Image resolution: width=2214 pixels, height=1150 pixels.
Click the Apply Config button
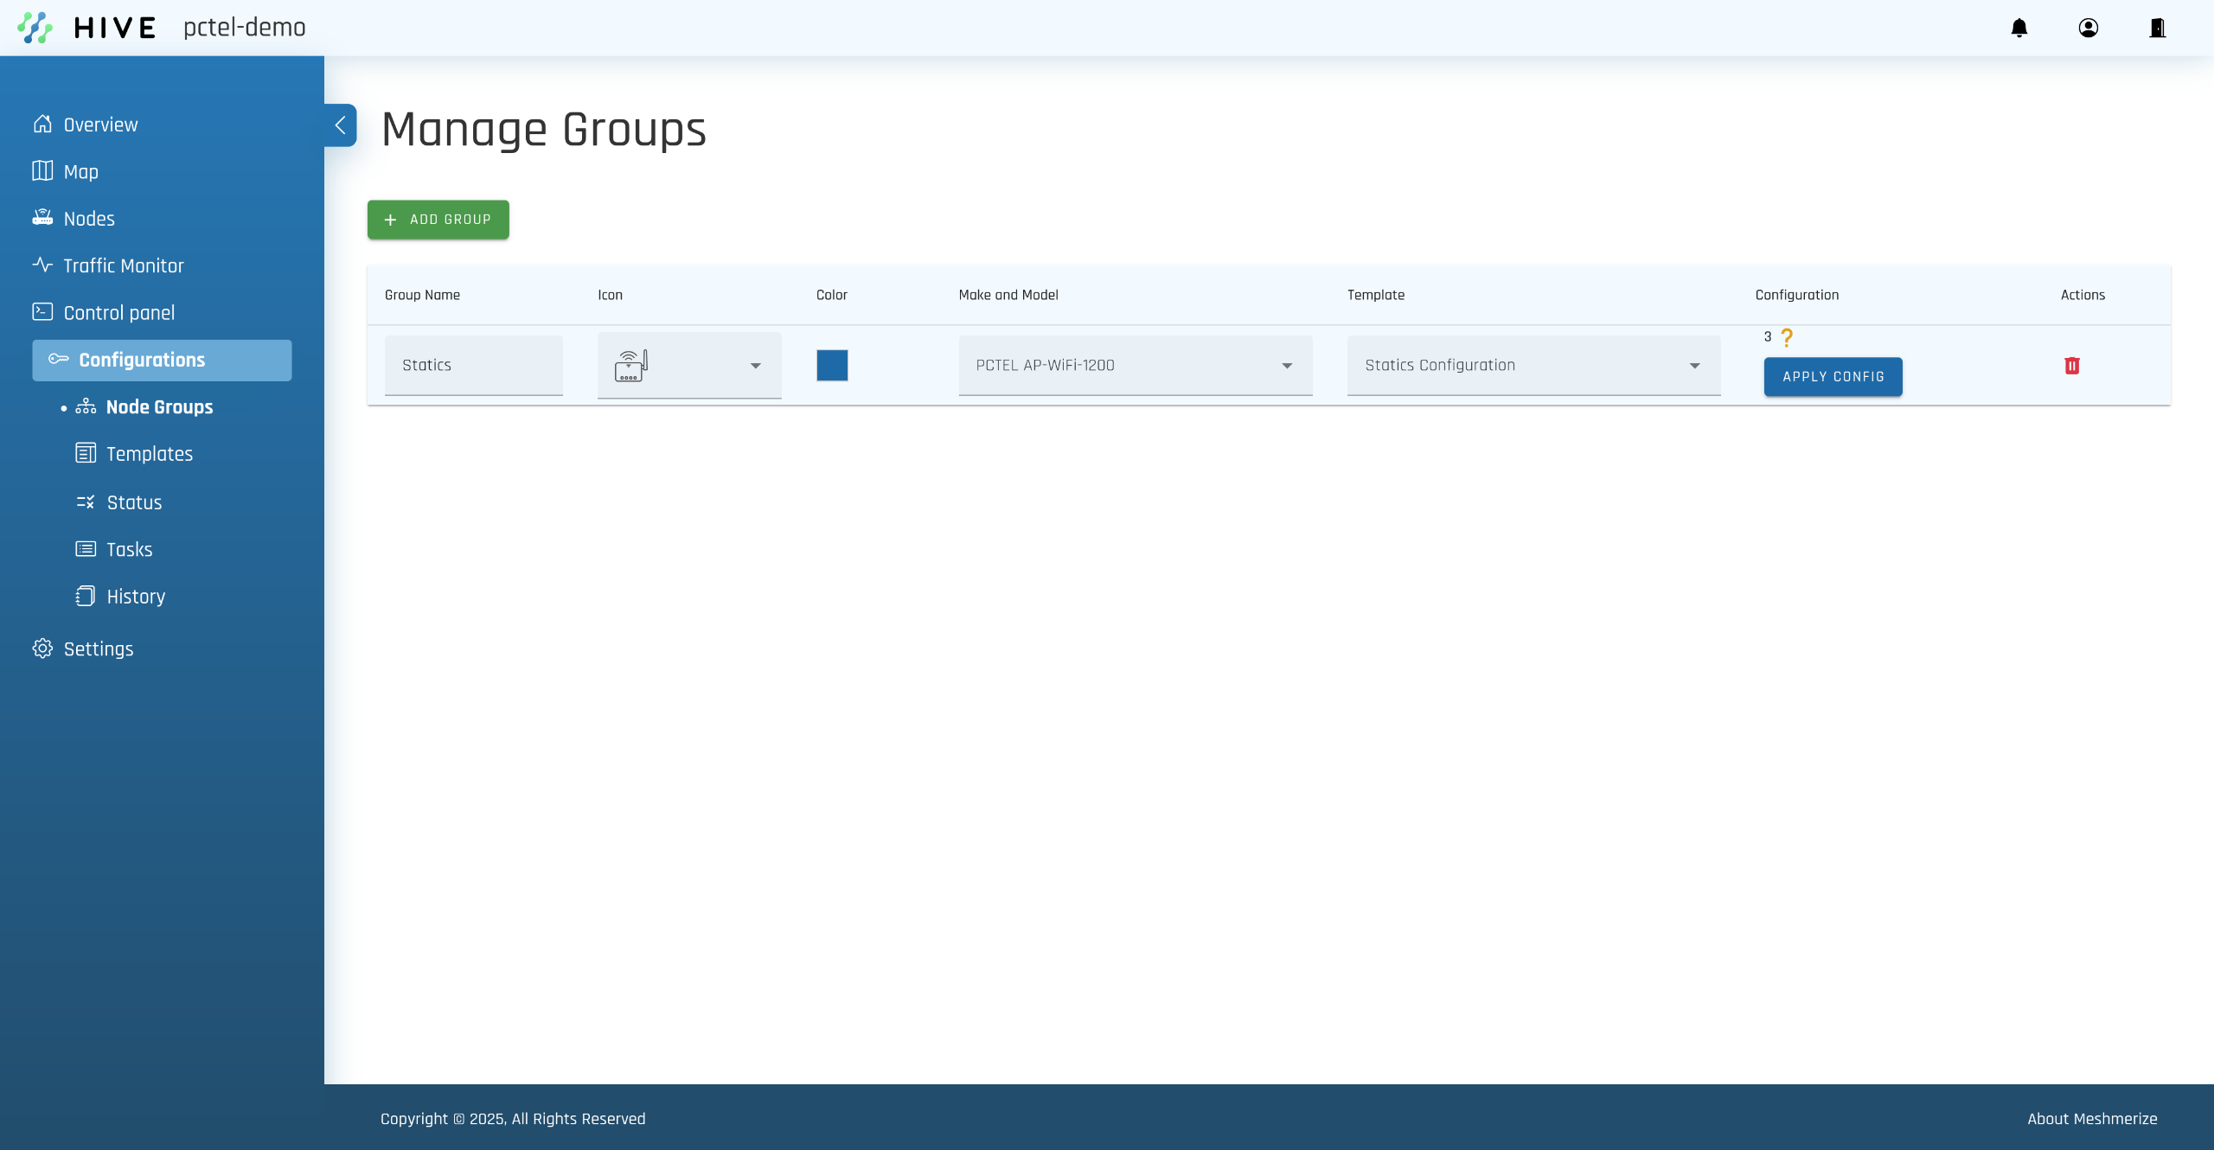(x=1833, y=377)
